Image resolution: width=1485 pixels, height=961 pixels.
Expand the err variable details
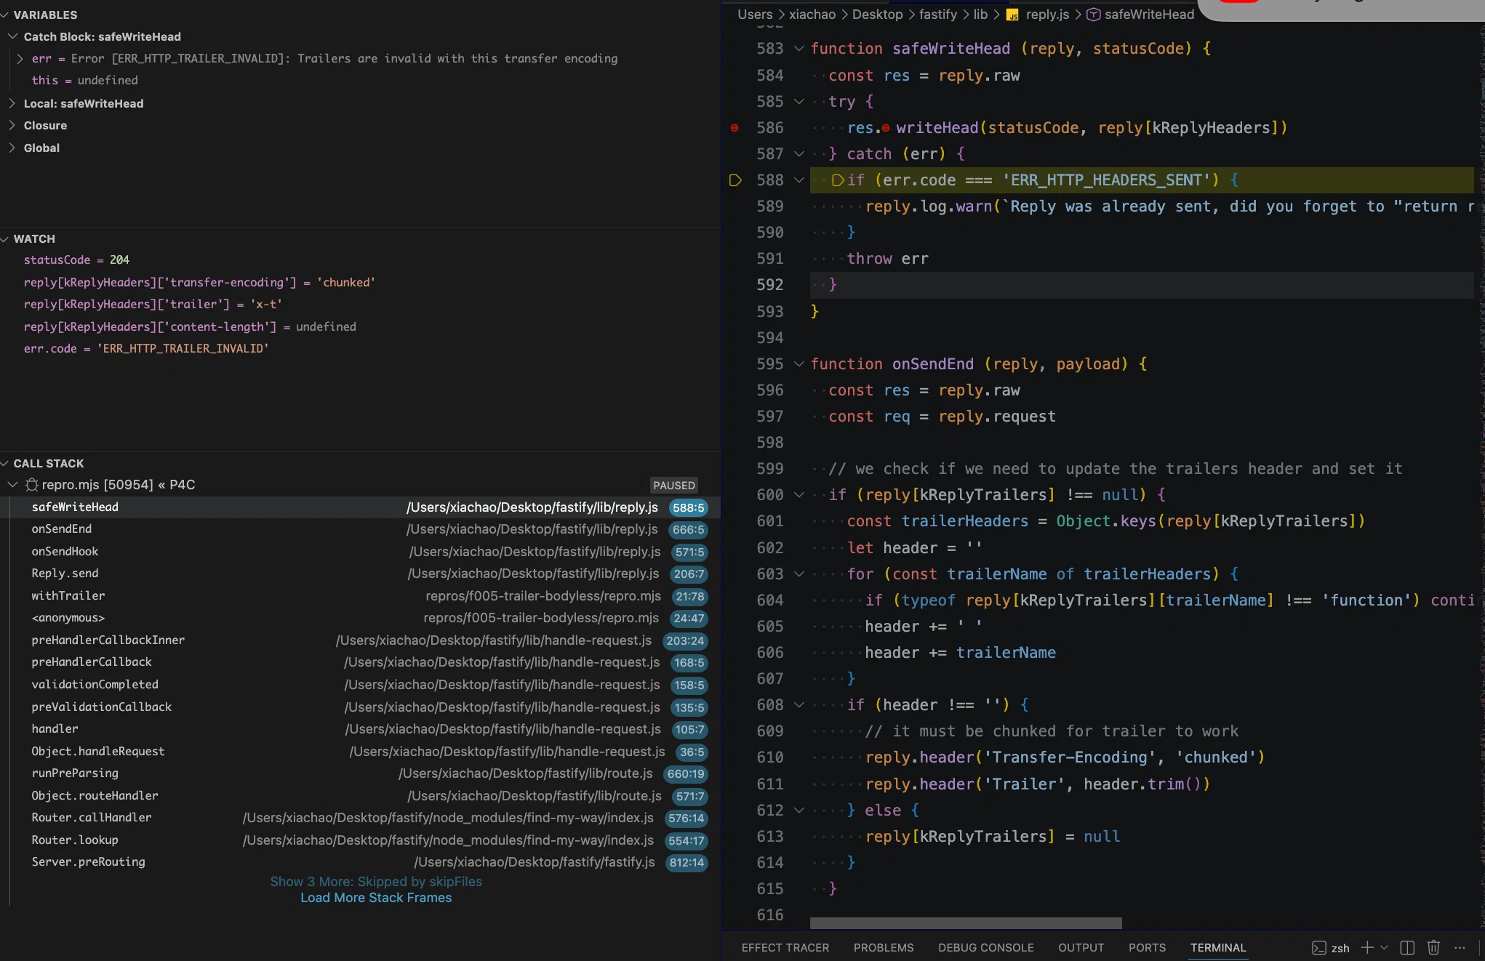click(x=20, y=59)
